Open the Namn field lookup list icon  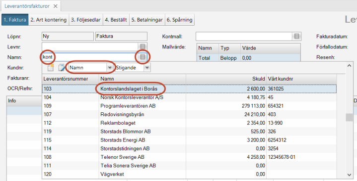tap(143, 57)
